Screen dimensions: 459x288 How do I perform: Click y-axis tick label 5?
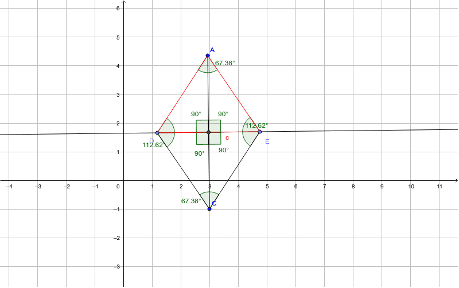click(118, 37)
